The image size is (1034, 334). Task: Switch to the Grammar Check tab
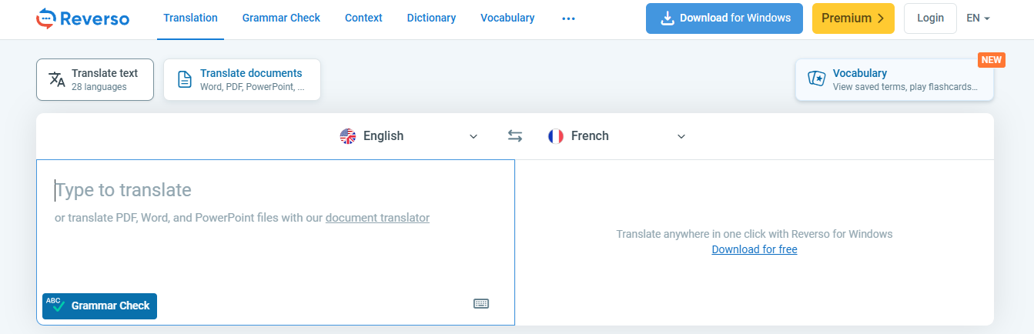[x=281, y=18]
